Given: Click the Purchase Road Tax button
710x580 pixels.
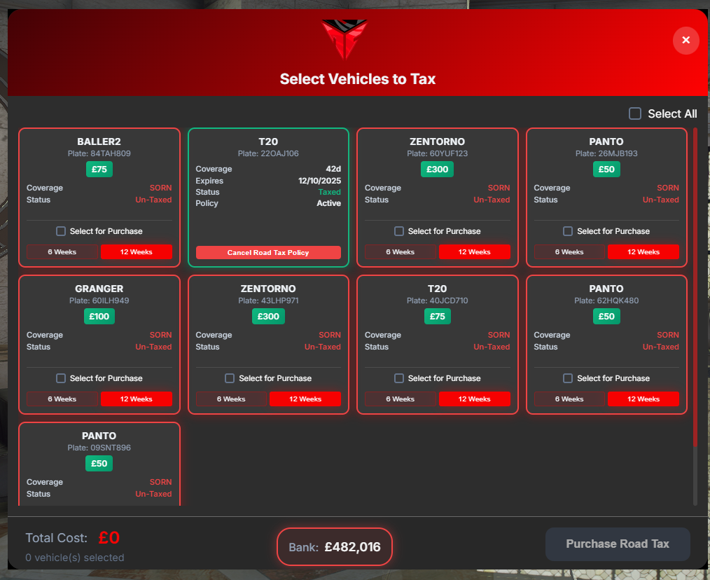Looking at the screenshot, I should 618,544.
